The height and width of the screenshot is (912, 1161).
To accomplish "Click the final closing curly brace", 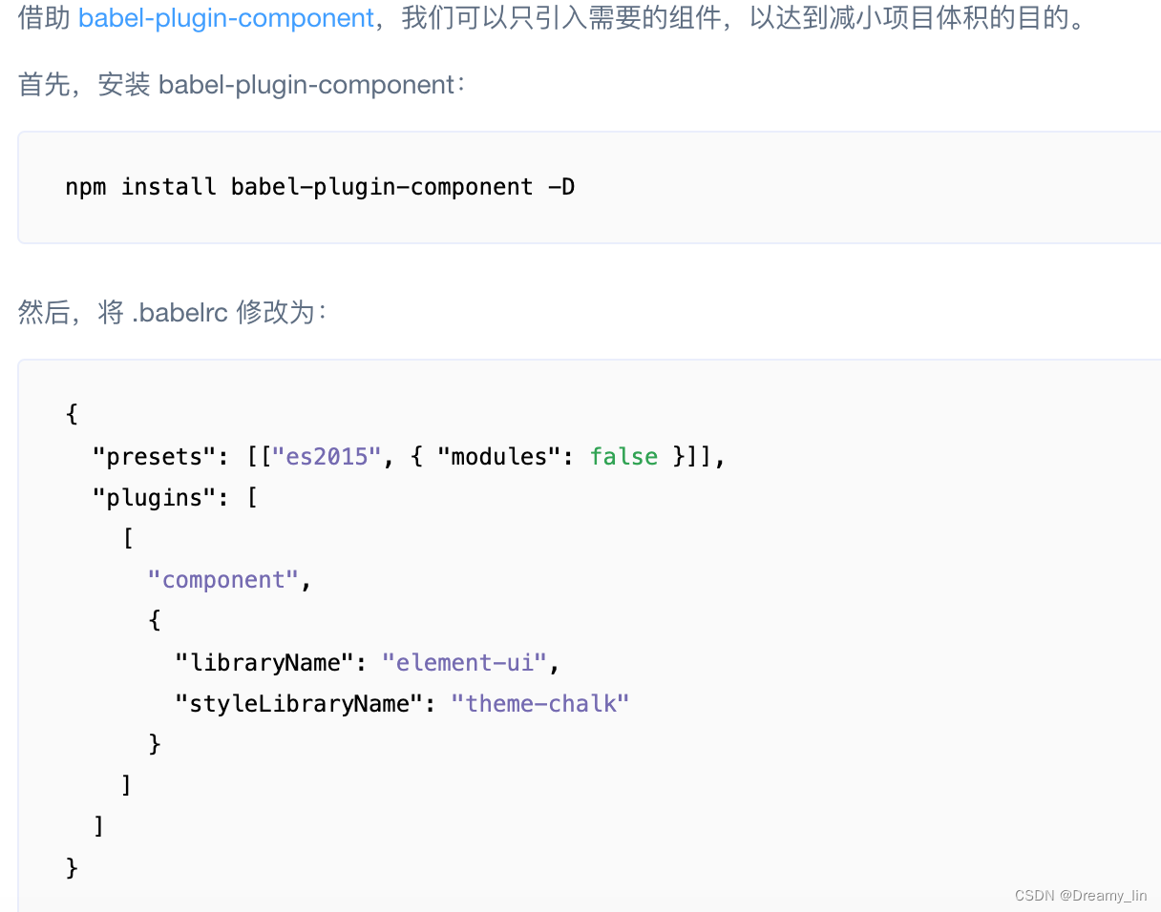I will 72,867.
